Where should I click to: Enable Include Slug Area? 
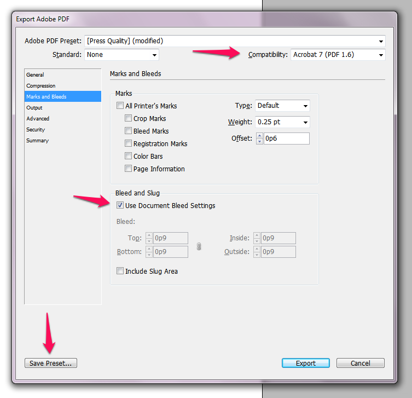[120, 272]
